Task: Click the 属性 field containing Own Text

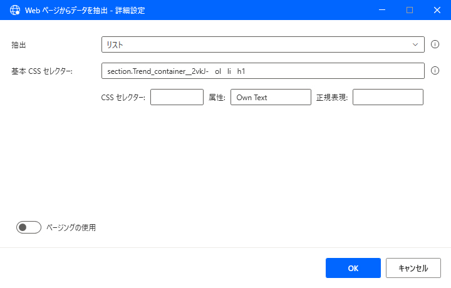Action: pos(271,97)
